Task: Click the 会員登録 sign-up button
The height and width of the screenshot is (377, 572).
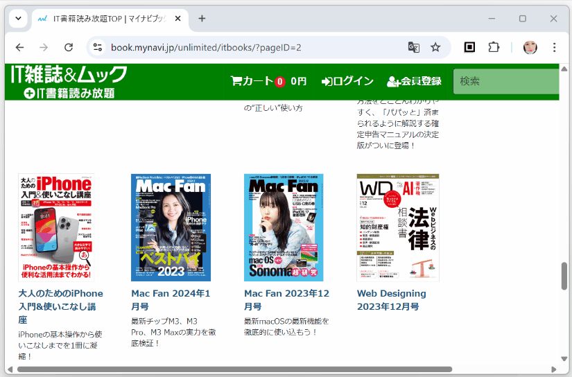Action: point(414,81)
